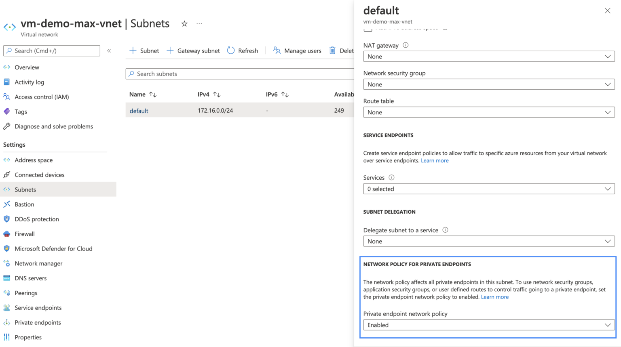The width and height of the screenshot is (621, 347).
Task: Open the Private endpoint network policy dropdown
Action: tap(489, 325)
